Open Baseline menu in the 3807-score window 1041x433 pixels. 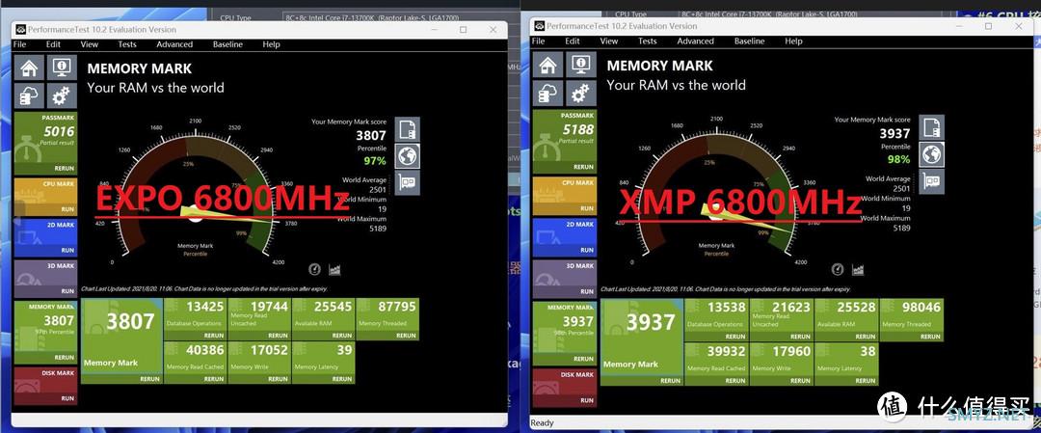(229, 44)
